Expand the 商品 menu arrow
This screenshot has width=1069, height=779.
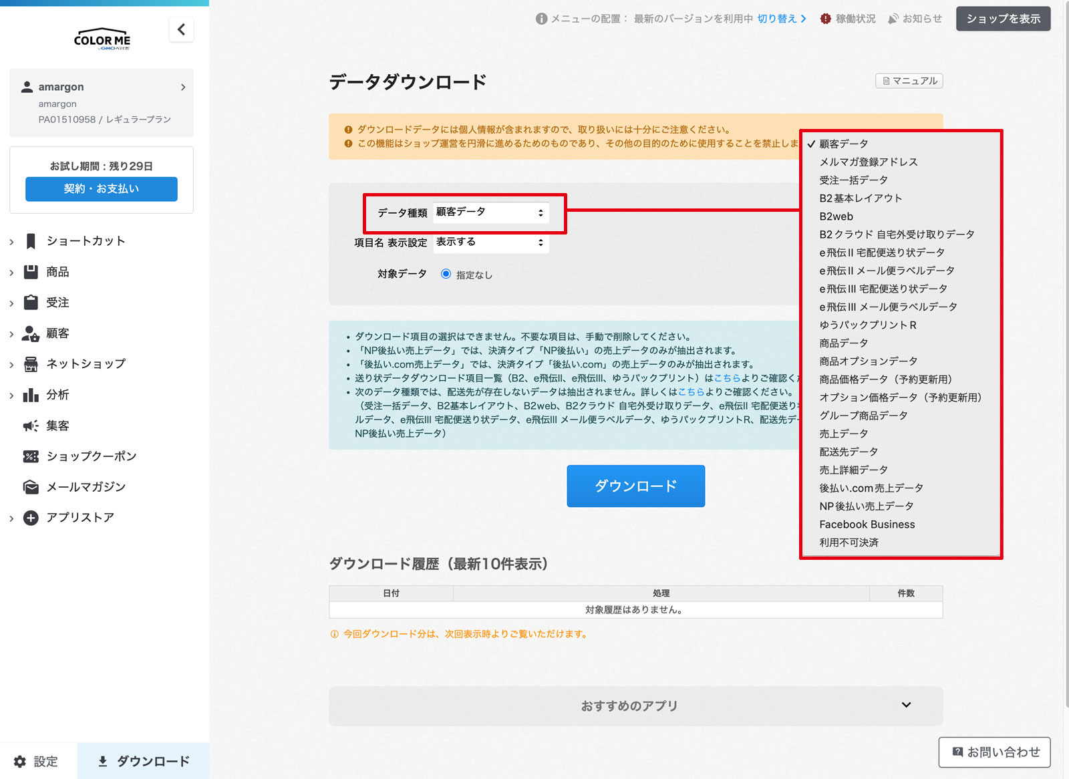point(11,273)
